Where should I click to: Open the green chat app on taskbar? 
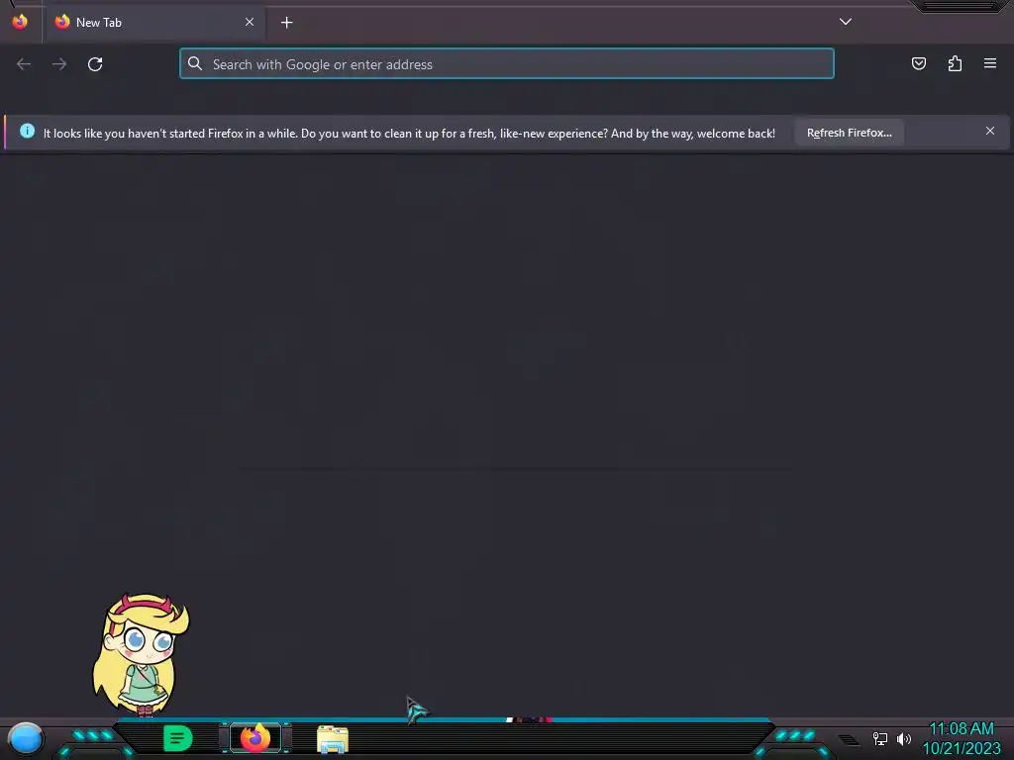pyautogui.click(x=178, y=738)
